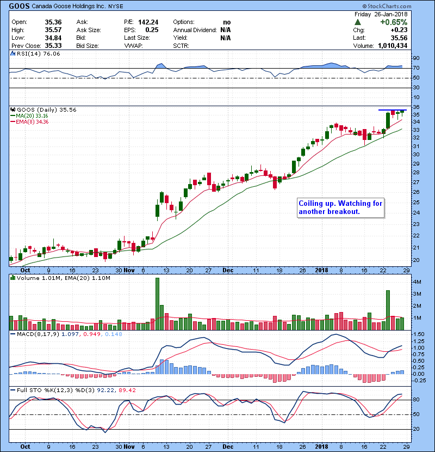Click the volume bars icon beside Volume 1.01M
435x452 pixels.
coord(13,278)
